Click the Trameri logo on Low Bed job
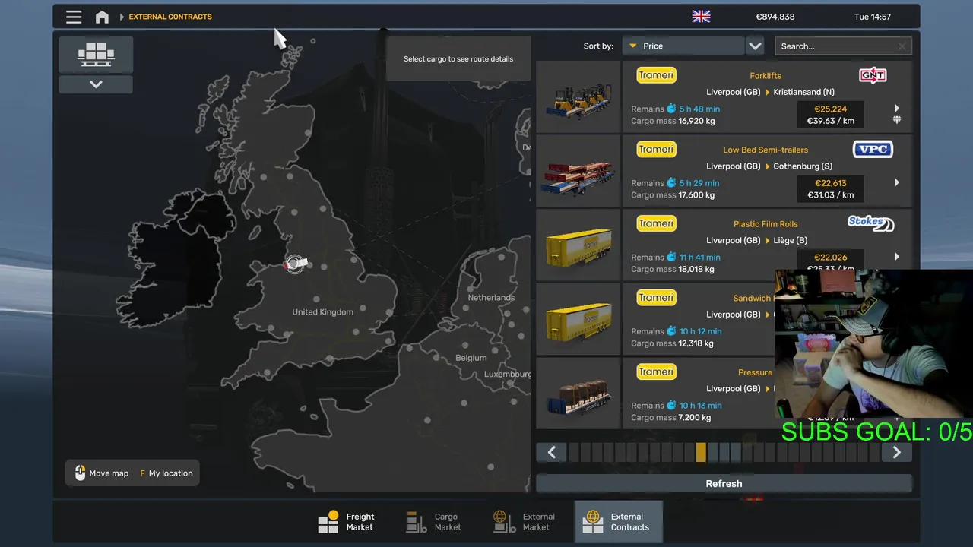The width and height of the screenshot is (973, 547). click(656, 150)
